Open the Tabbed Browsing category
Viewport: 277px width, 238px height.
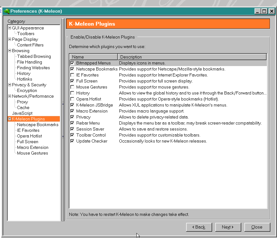[34, 57]
